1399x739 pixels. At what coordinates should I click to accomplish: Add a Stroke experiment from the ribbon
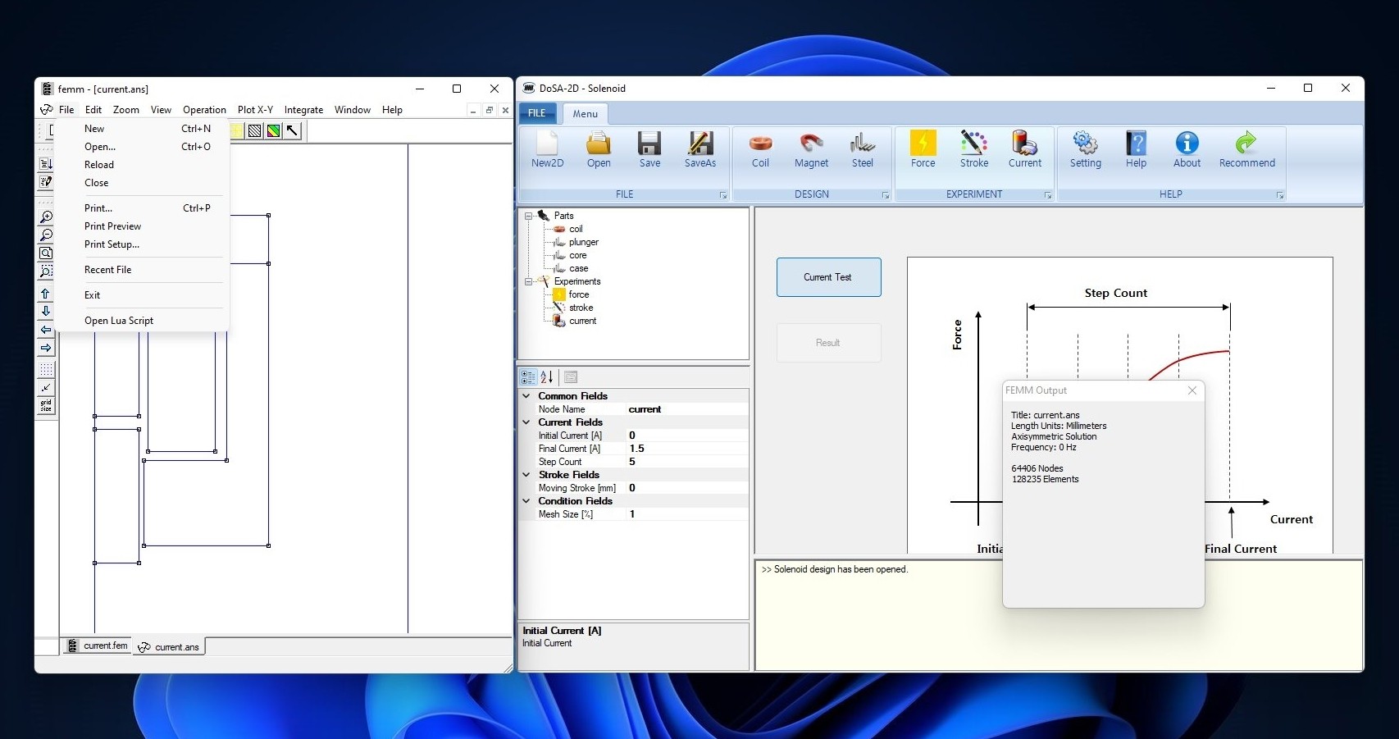974,149
